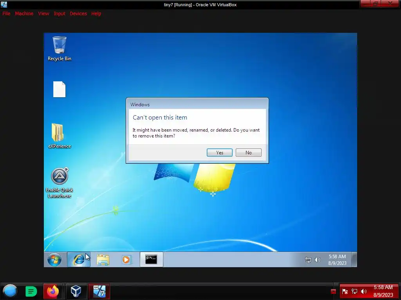Click the dialog's Windows title text
The image size is (401, 300).
click(x=140, y=105)
